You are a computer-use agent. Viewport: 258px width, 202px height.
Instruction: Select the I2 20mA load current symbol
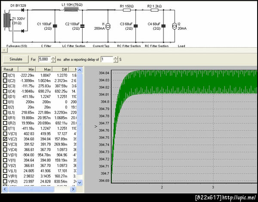pyautogui.click(x=175, y=26)
